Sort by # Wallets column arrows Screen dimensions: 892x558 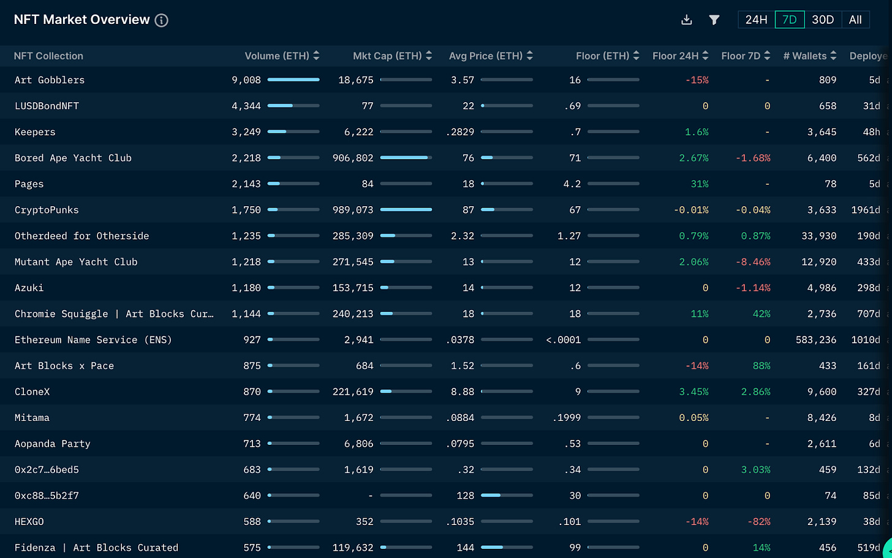(833, 56)
